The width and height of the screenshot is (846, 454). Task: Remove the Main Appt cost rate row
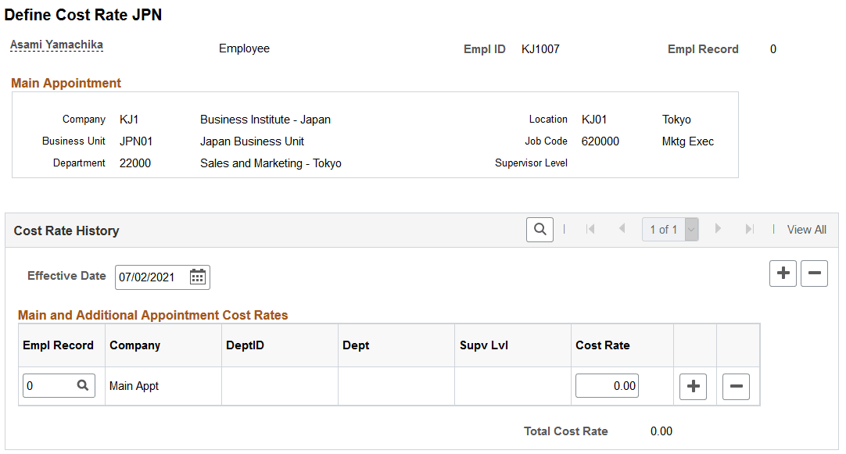(x=735, y=385)
